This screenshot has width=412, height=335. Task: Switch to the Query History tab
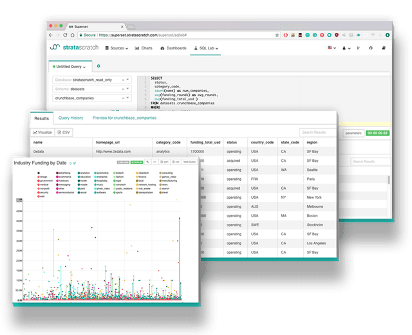click(71, 118)
